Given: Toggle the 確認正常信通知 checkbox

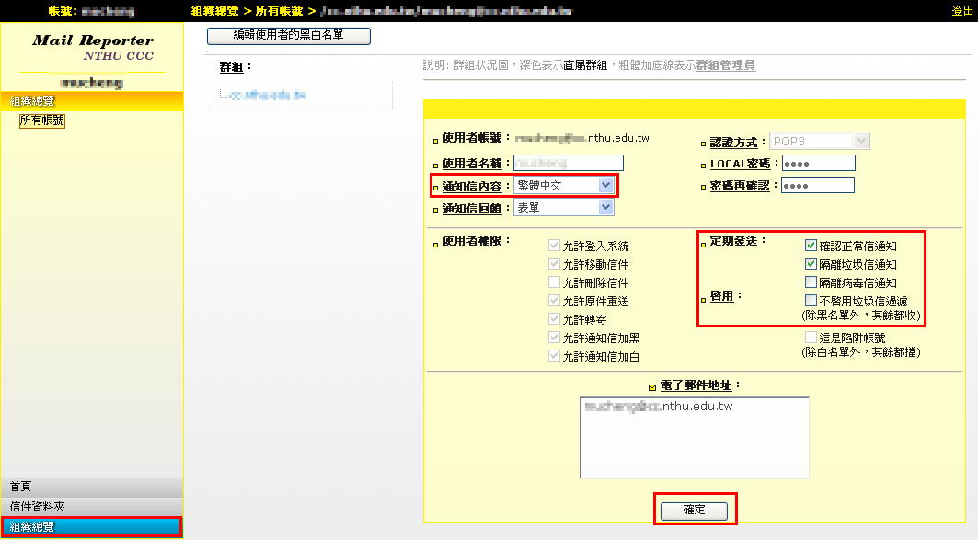Looking at the screenshot, I should [x=811, y=246].
